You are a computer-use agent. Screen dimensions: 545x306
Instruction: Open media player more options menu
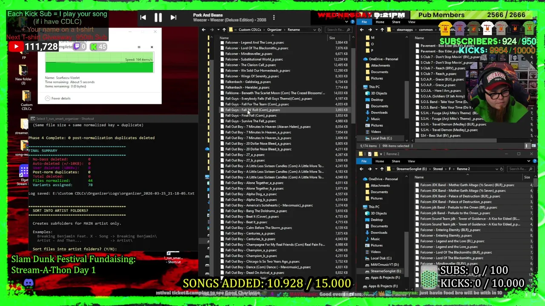[x=274, y=17]
